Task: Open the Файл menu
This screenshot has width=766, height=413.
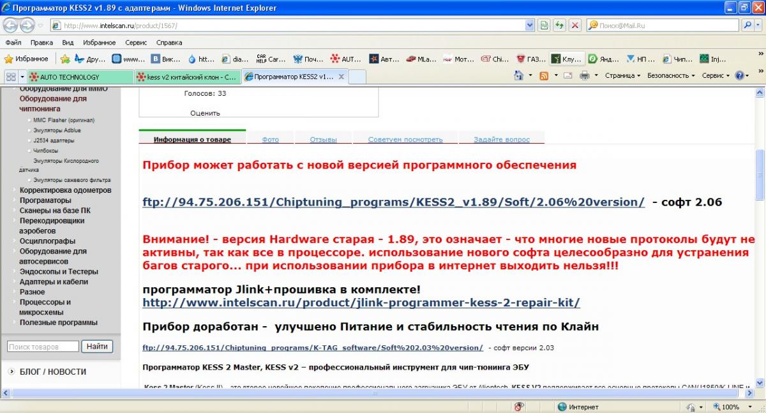Action: pyautogui.click(x=13, y=43)
